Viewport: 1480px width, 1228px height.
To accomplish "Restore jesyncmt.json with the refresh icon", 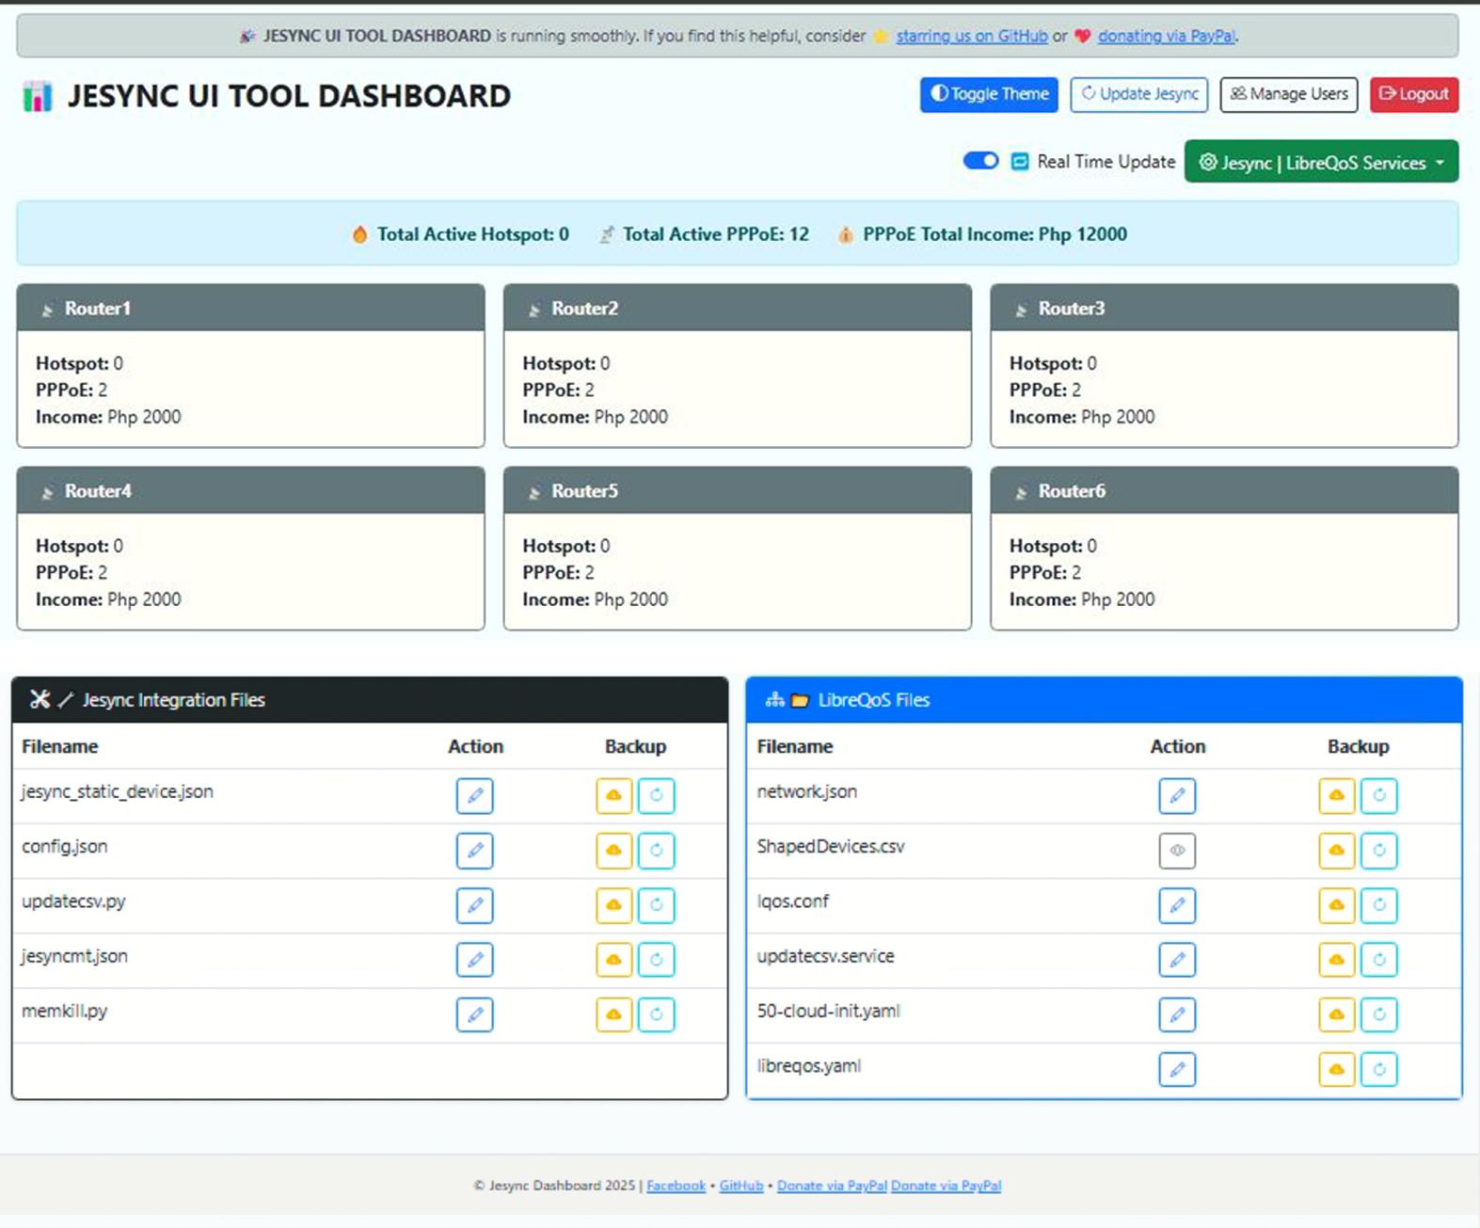I will [657, 960].
